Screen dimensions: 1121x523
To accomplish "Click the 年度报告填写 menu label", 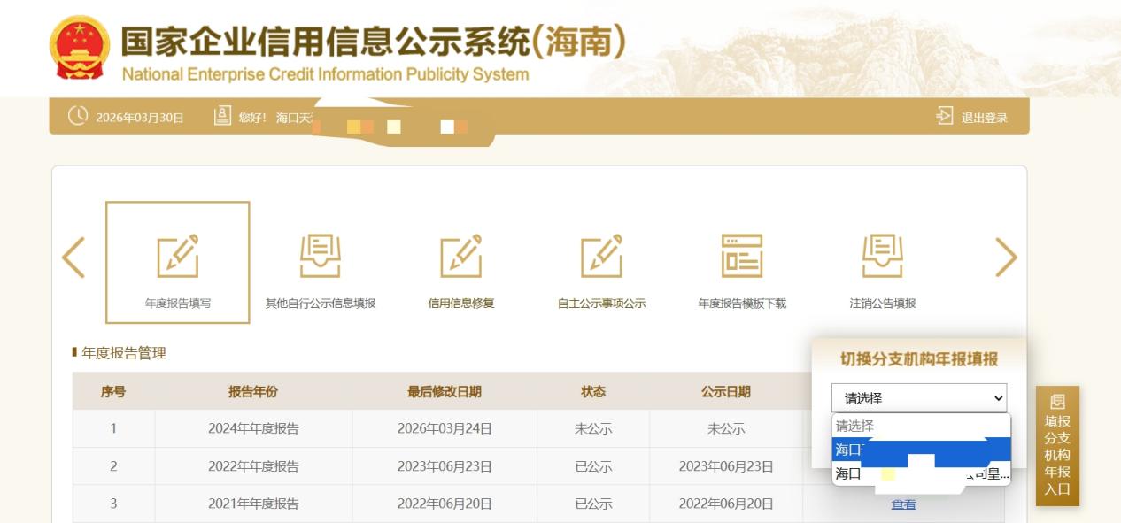I will tap(178, 304).
